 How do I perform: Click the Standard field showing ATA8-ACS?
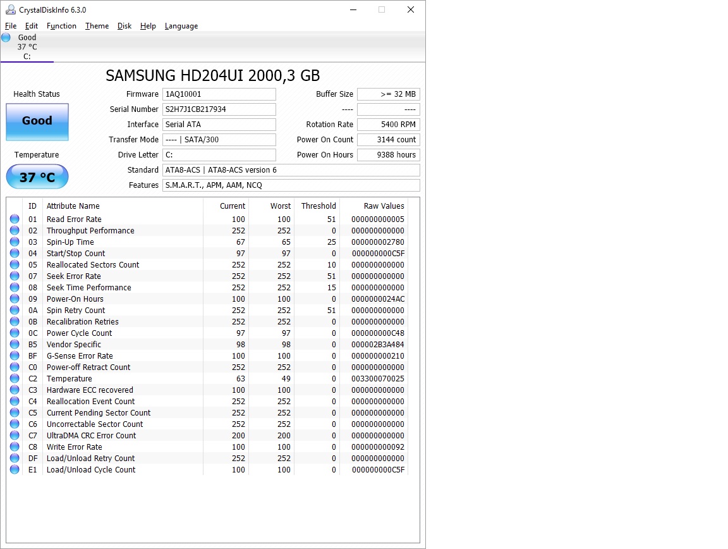[x=291, y=170]
